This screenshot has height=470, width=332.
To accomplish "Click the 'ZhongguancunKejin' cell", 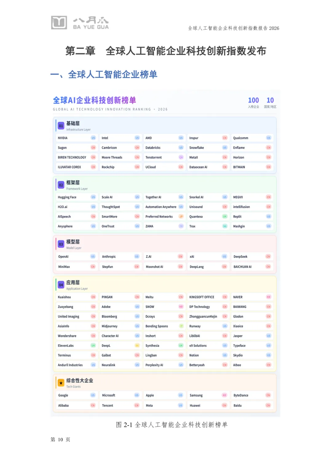I will (x=208, y=316).
